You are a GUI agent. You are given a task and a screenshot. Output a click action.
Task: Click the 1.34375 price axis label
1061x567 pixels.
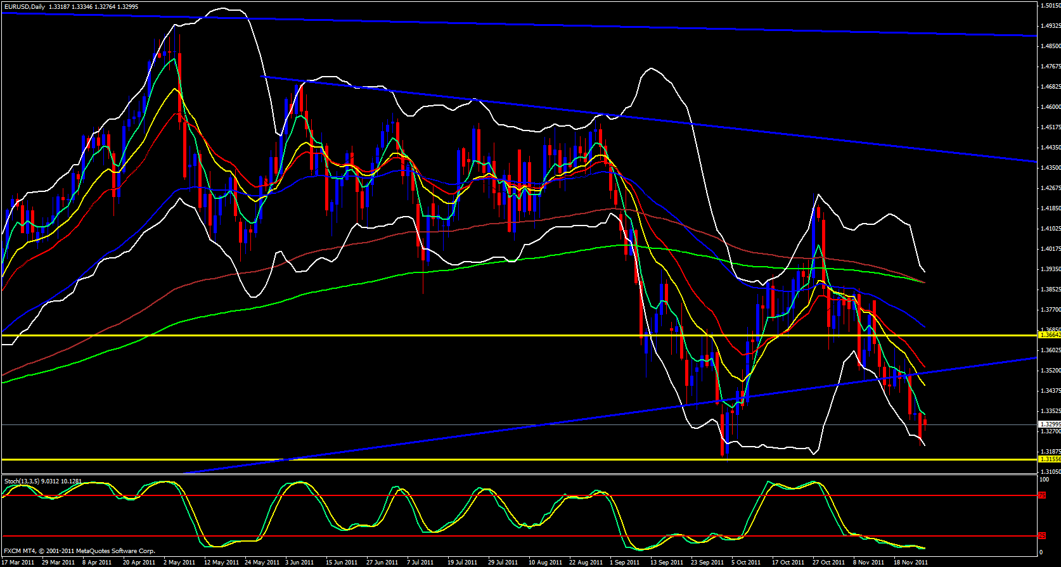click(1050, 391)
